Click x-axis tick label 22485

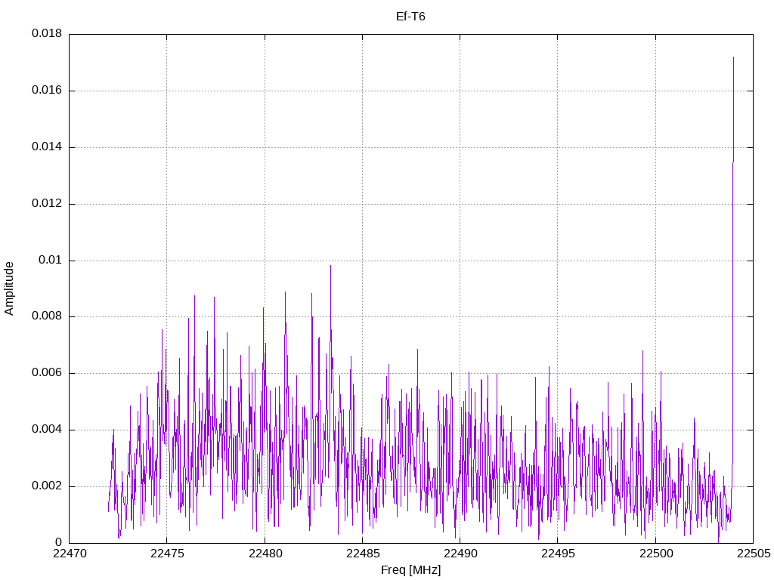click(362, 554)
